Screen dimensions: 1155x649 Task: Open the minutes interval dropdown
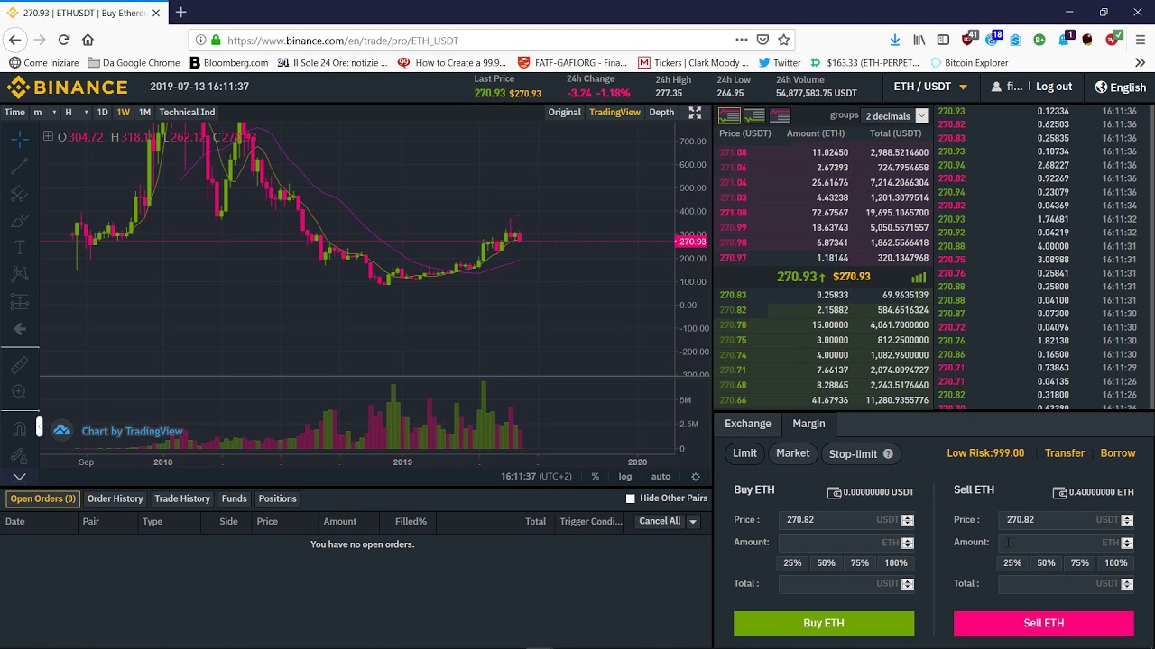pos(43,113)
